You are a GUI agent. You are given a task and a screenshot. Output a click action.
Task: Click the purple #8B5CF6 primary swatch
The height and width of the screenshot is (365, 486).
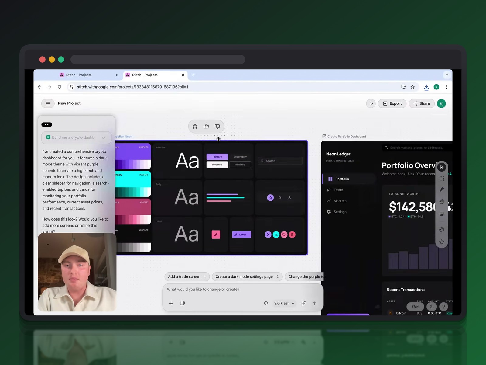(133, 156)
